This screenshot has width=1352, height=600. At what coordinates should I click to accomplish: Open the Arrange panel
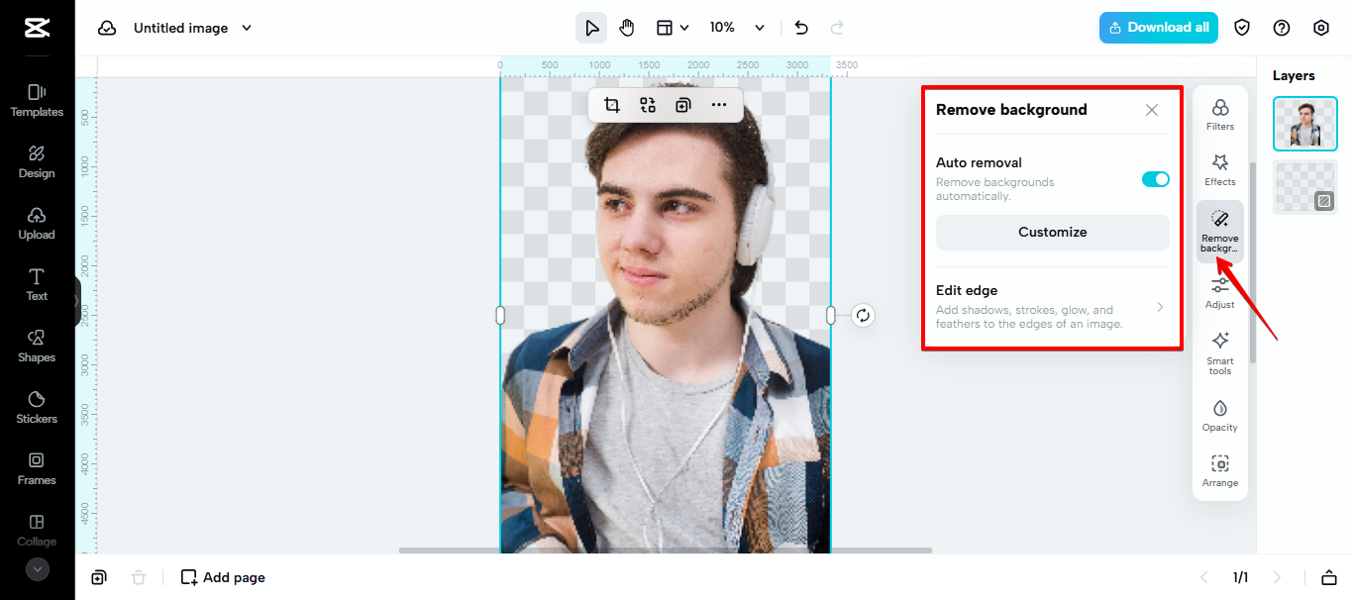1219,470
